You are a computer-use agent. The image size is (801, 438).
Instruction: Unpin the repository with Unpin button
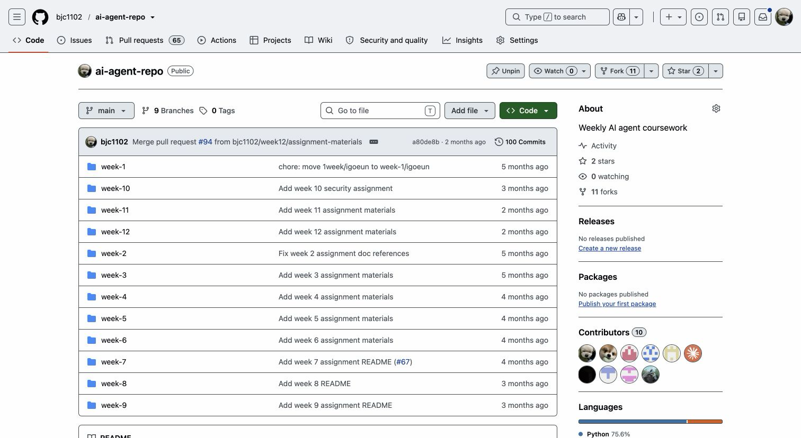[505, 71]
